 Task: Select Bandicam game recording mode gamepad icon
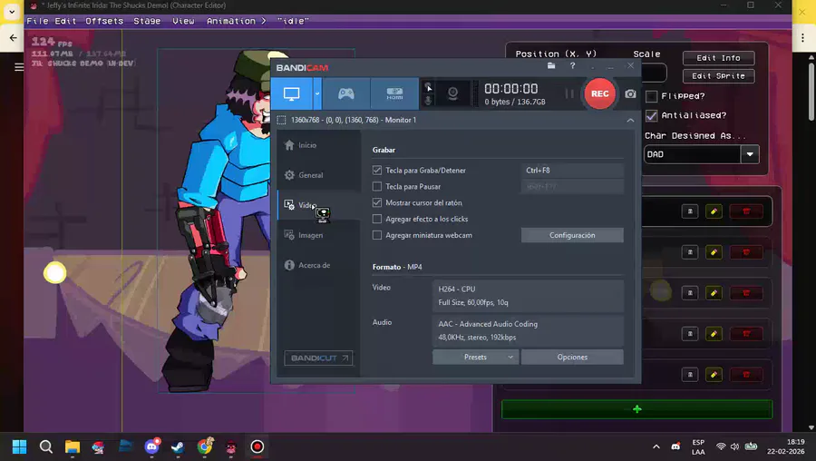coord(346,93)
